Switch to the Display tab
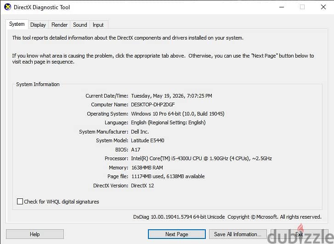Image resolution: width=334 pixels, height=244 pixels. pyautogui.click(x=38, y=25)
